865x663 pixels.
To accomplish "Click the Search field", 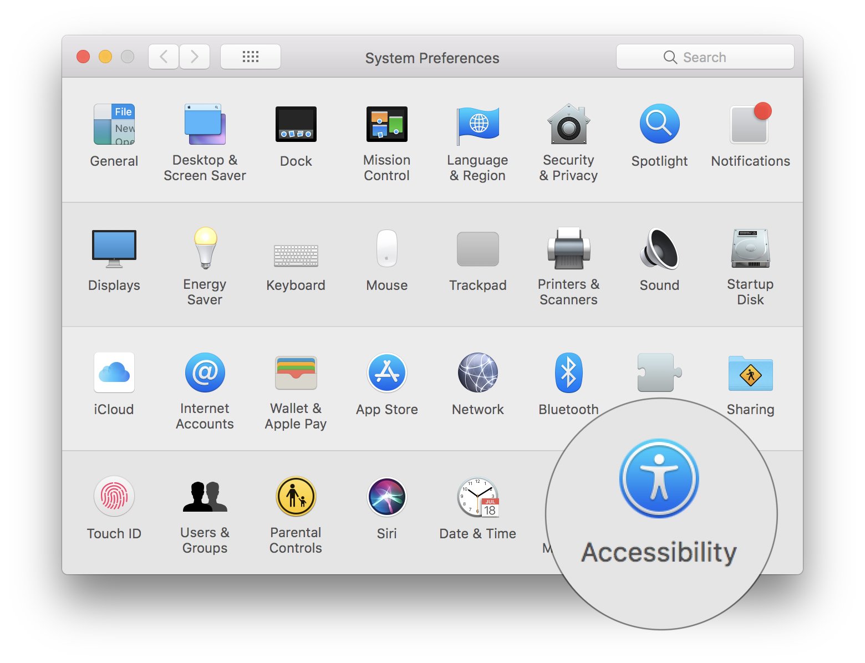I will (705, 57).
